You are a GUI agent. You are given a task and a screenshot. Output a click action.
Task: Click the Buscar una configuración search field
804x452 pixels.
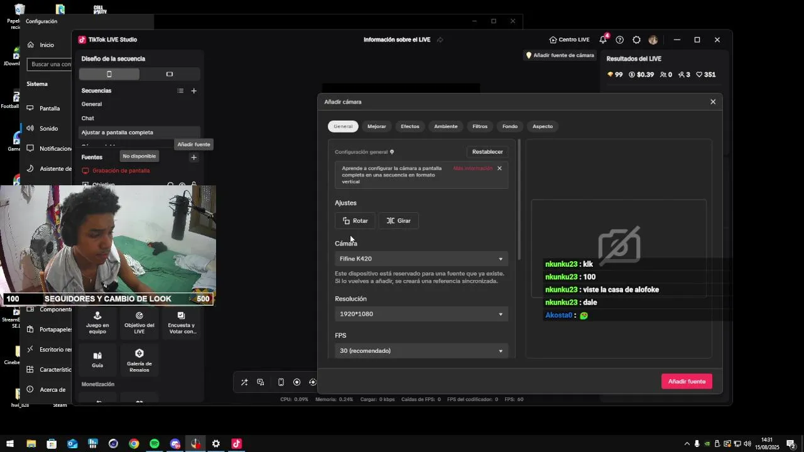click(50, 64)
